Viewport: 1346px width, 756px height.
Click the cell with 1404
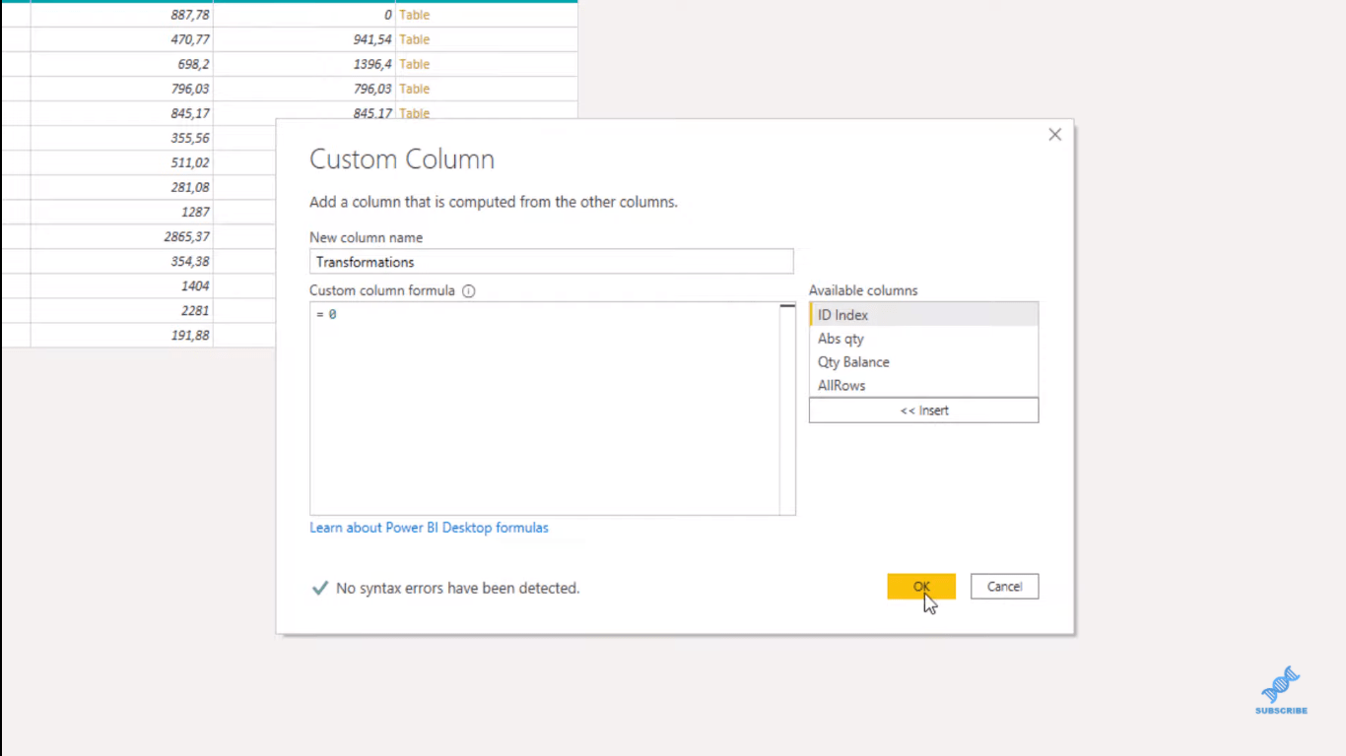pyautogui.click(x=122, y=285)
